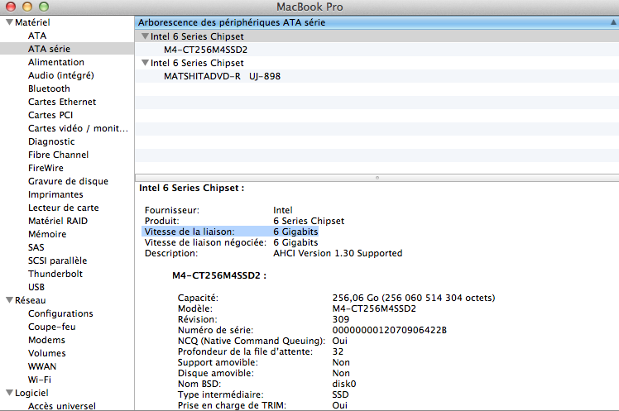Viewport: 619px width, 411px height.
Task: Select Gravure de disque entry
Action: point(68,181)
